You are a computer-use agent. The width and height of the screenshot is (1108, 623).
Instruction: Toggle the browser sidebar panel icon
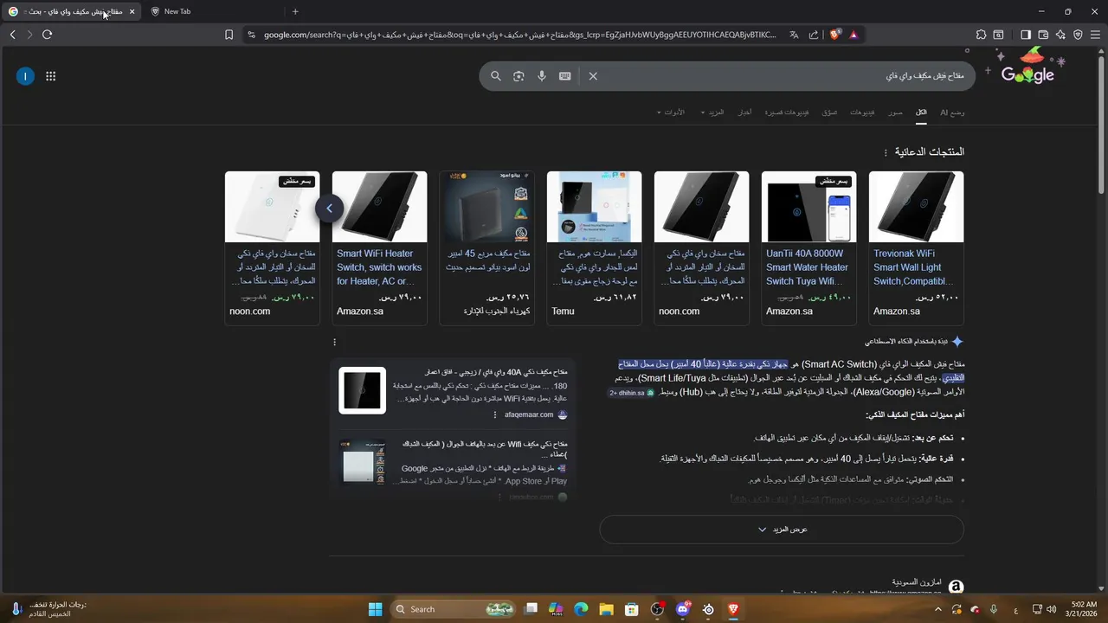1026,35
